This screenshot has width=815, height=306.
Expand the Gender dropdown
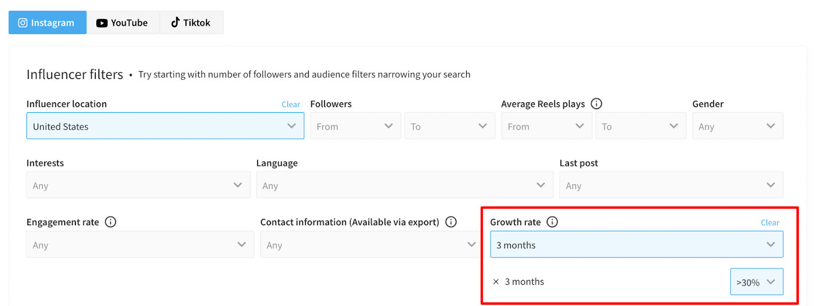(738, 126)
